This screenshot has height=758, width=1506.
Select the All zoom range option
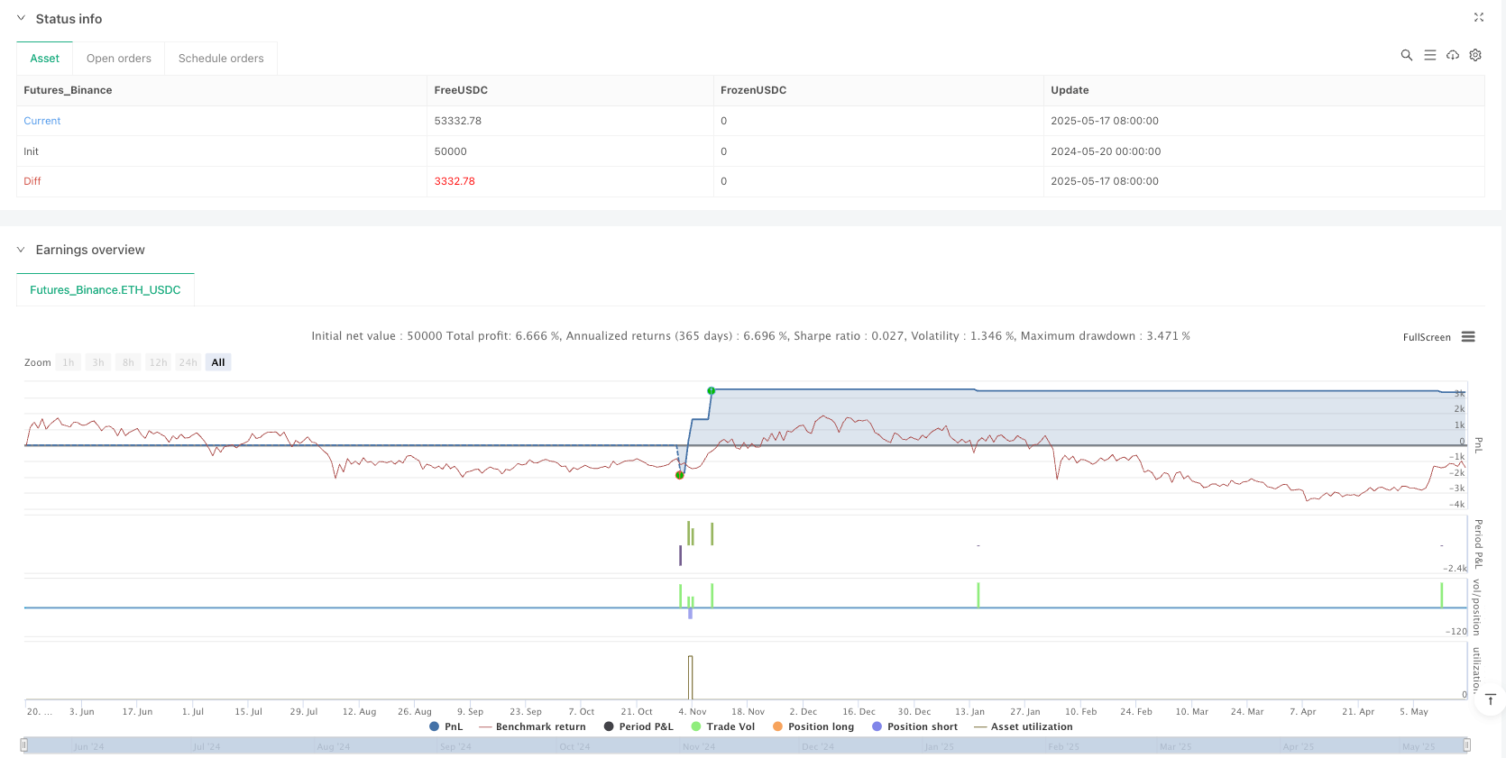click(218, 362)
